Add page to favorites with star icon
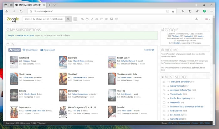 coord(173,11)
